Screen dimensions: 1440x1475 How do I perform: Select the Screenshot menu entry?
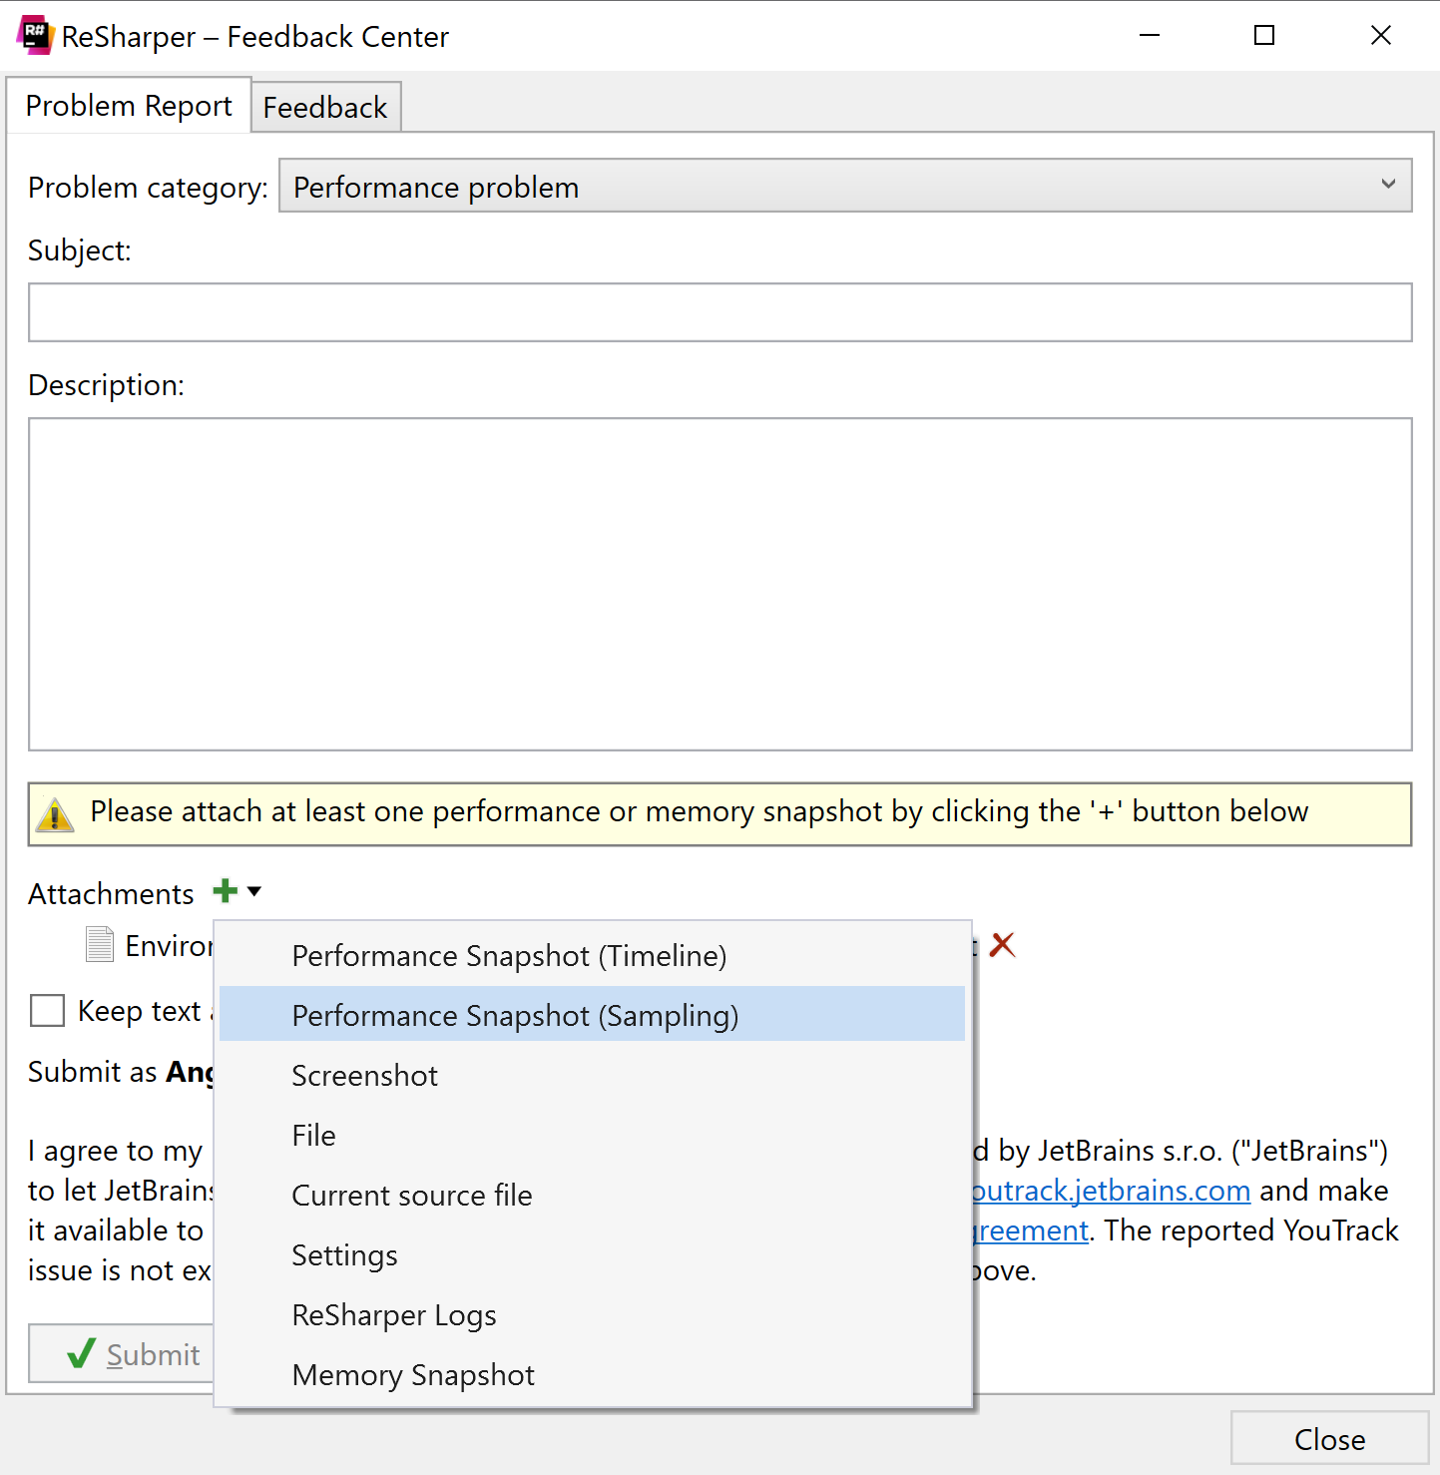pos(593,1076)
